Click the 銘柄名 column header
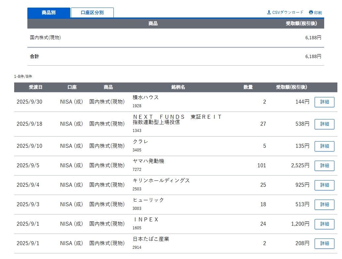Viewport: 342px width, 259px height. 178,87
